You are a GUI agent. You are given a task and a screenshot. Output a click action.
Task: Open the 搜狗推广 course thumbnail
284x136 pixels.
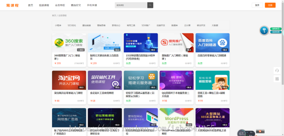(x=177, y=43)
